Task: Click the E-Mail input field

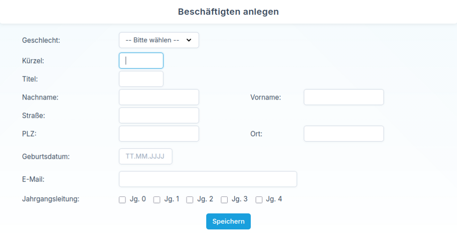Action: pos(208,179)
